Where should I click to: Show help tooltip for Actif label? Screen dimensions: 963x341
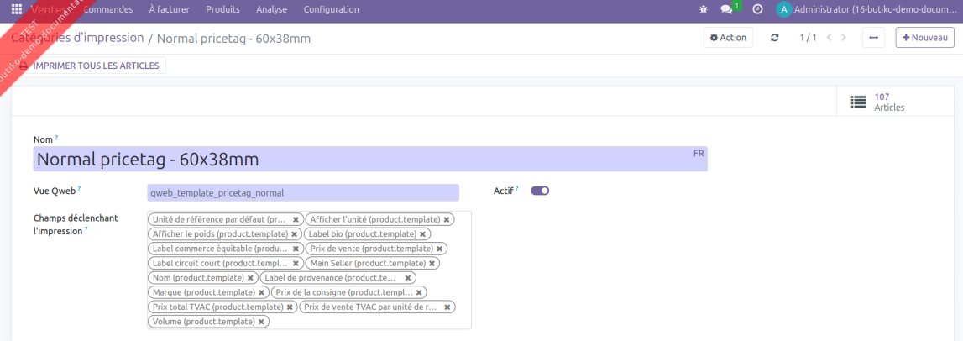point(516,189)
